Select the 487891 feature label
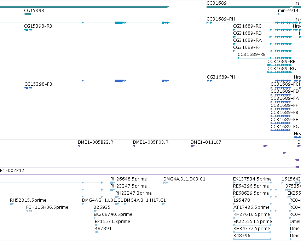Viewport: 301px width, 241px height. (x=103, y=229)
